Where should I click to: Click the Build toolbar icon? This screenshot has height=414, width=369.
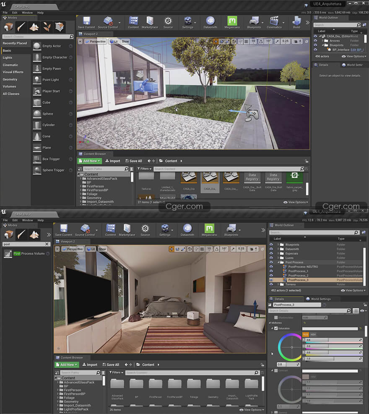[296, 22]
